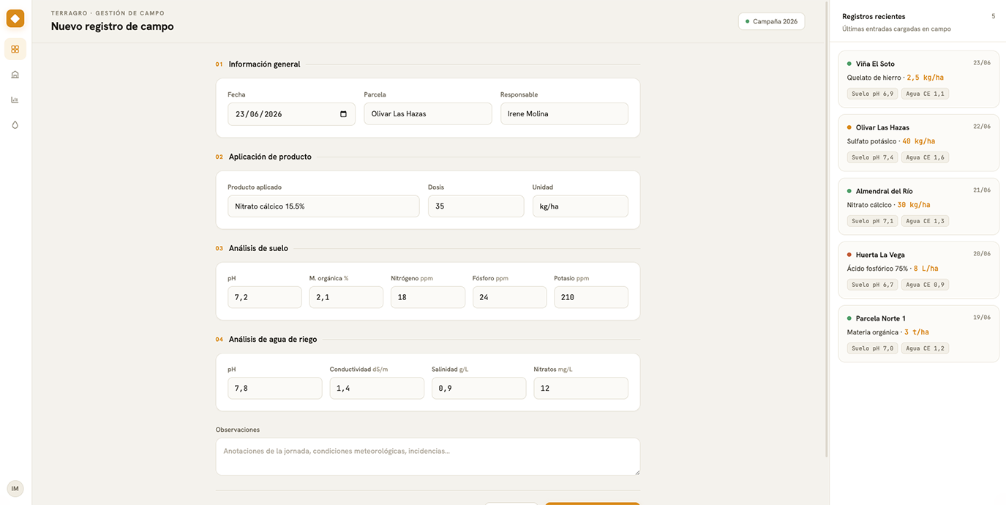Open the Parcela Norte 1 recent record

tap(918, 334)
